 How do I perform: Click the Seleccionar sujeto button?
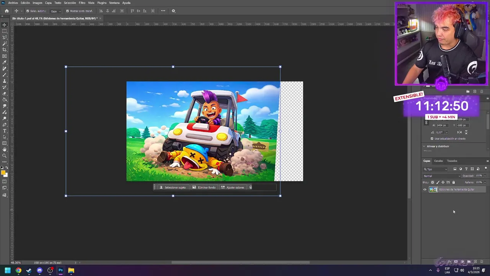point(173,187)
